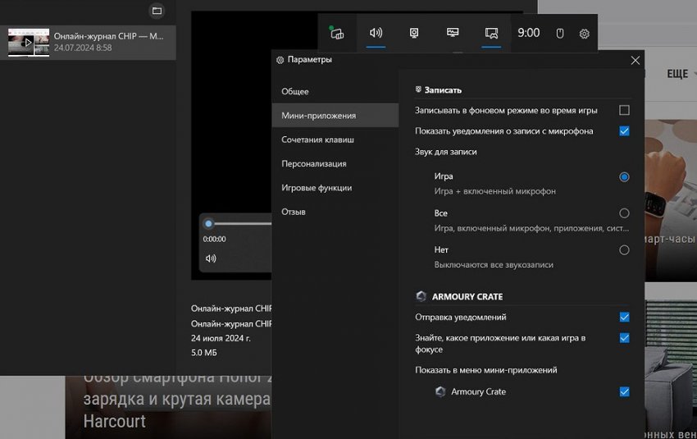Open the captures folder icon
Image resolution: width=697 pixels, height=439 pixels.
(x=157, y=11)
